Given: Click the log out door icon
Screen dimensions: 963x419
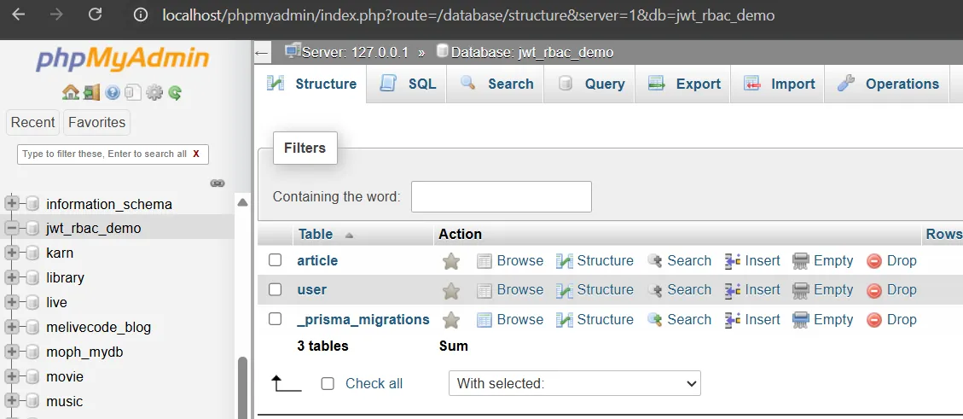Looking at the screenshot, I should click(x=90, y=92).
